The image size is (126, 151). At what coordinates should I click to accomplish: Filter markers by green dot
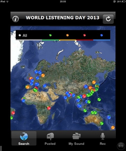tap(51, 35)
